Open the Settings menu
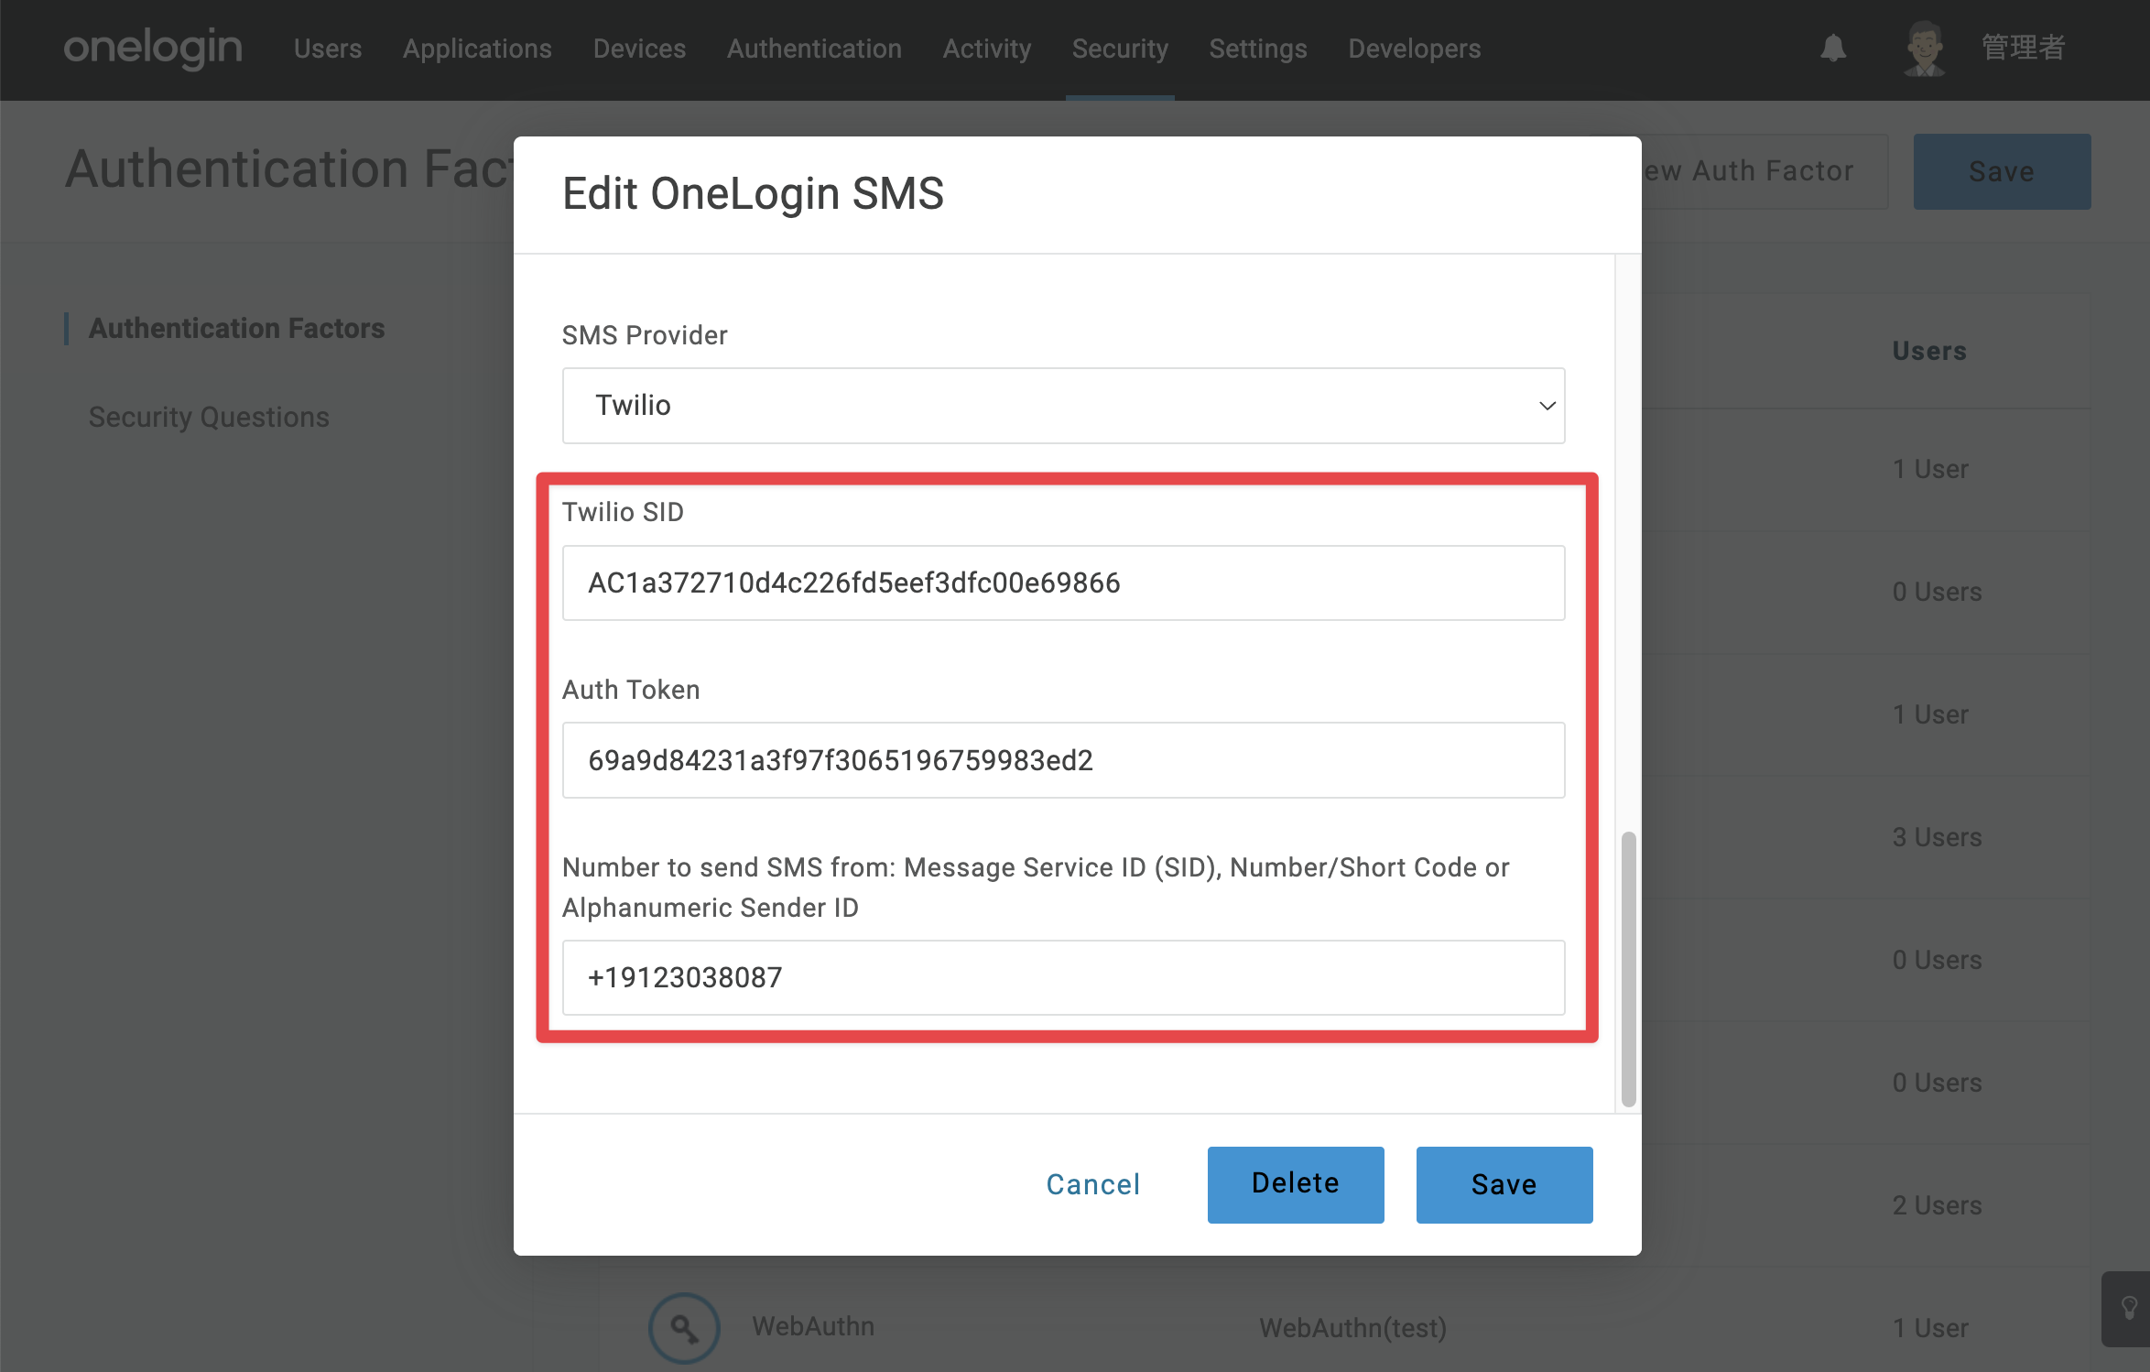The height and width of the screenshot is (1372, 2150). coord(1258,48)
